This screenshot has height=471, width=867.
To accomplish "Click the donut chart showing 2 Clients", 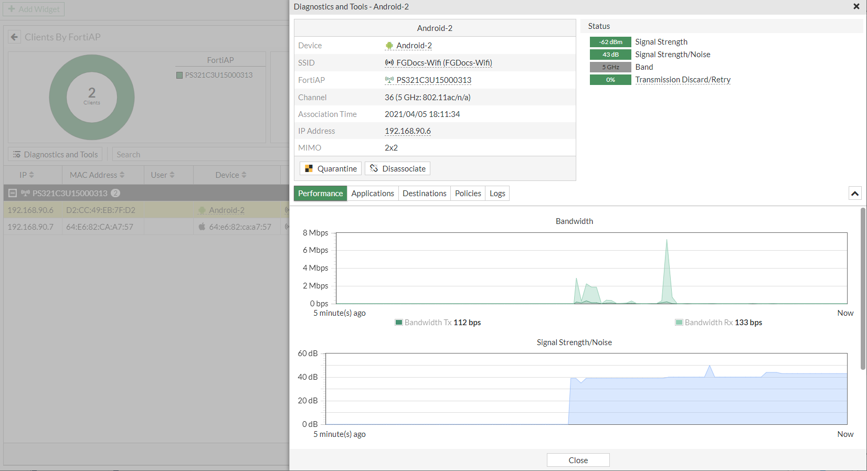I will coord(92,97).
